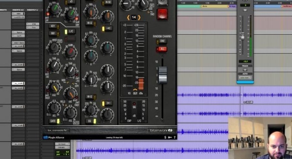Toggle the EQ on/off button
Screen dimensions: 292x159
pyautogui.click(x=91, y=121)
